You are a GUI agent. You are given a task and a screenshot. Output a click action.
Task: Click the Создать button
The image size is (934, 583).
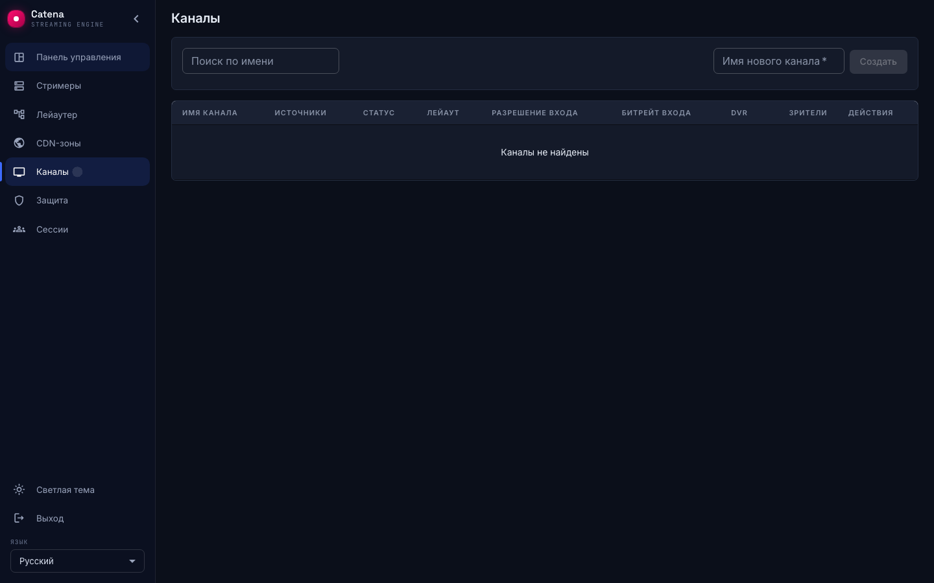pos(878,62)
